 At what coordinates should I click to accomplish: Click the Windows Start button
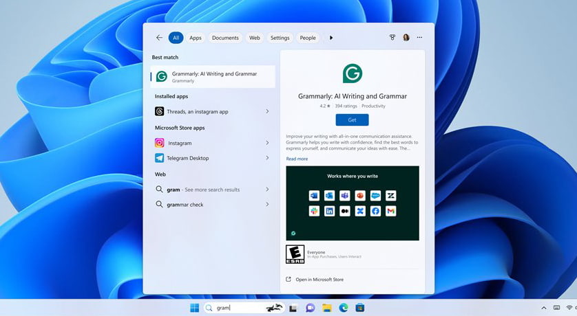[194, 308]
